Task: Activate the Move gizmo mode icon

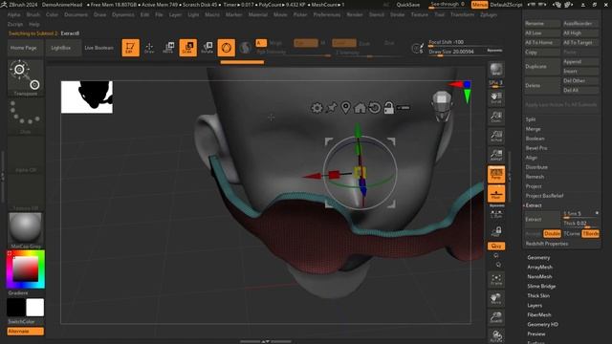Action: [x=168, y=48]
